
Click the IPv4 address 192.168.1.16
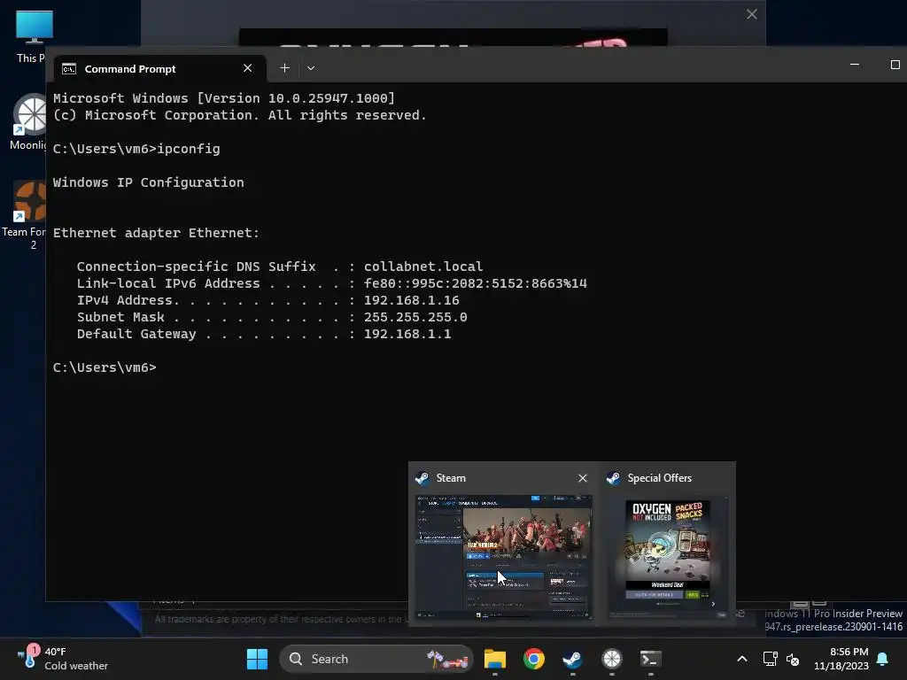pyautogui.click(x=411, y=300)
